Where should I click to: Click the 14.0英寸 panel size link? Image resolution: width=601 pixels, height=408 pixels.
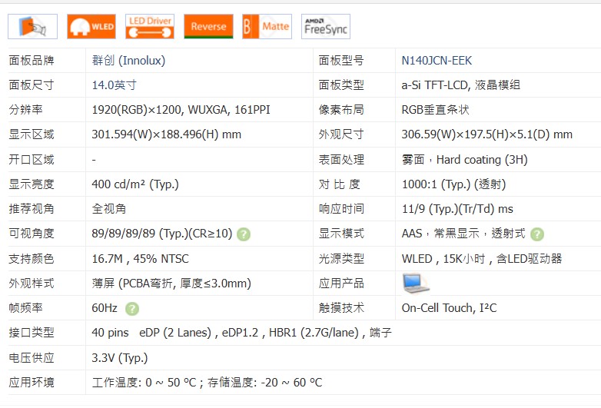click(x=114, y=85)
